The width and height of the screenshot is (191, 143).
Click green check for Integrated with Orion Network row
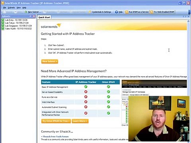[x=109, y=113]
